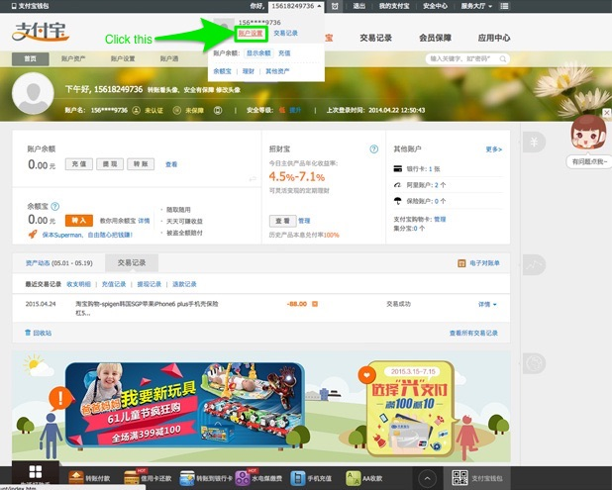Viewport: 612px width, 490px height.
Task: Collapse the bottom toolbar with up-arrow button
Action: pos(426,478)
